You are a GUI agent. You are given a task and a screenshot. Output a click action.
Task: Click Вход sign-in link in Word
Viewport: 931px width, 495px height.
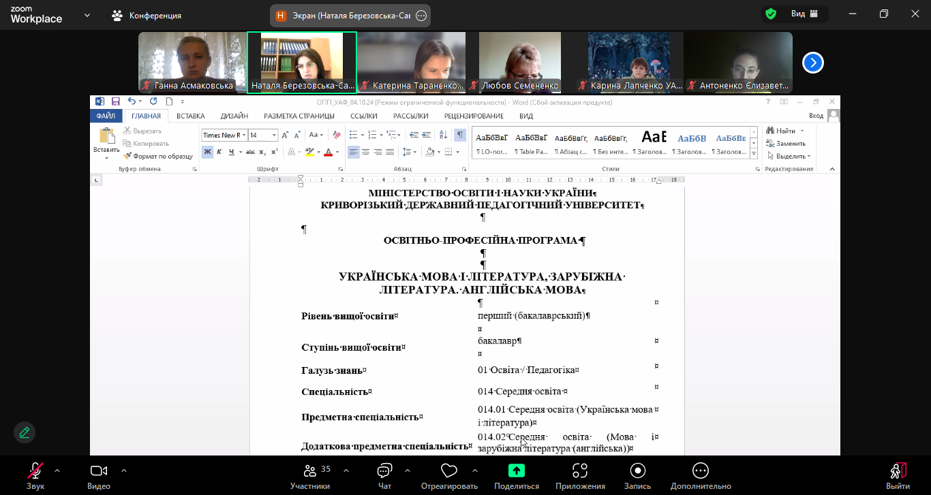(x=816, y=116)
